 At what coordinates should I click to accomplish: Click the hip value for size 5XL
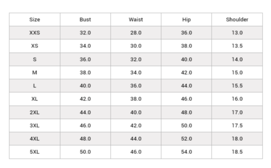(186, 152)
